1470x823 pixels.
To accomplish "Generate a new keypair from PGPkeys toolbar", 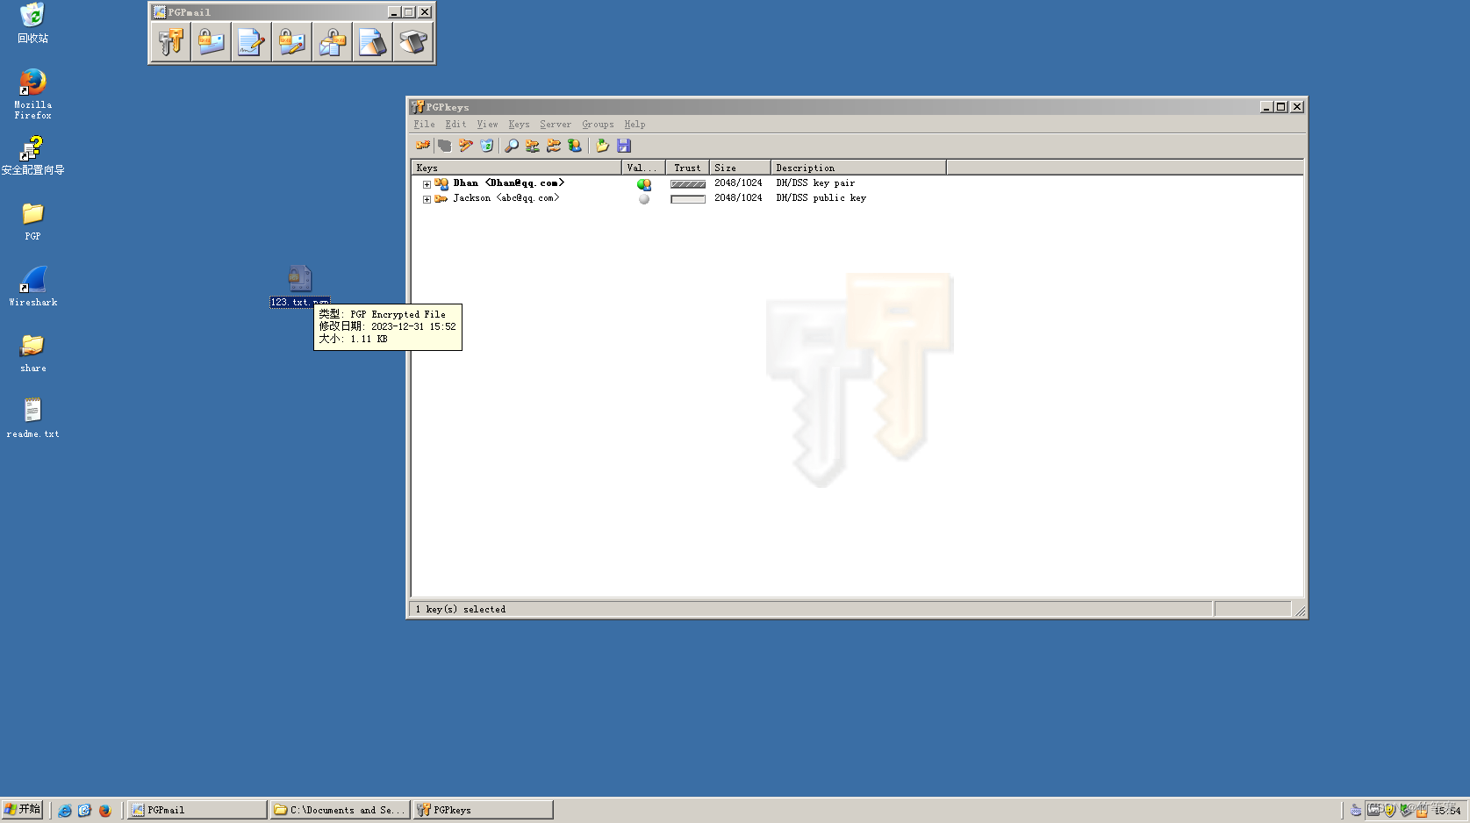I will pos(423,146).
